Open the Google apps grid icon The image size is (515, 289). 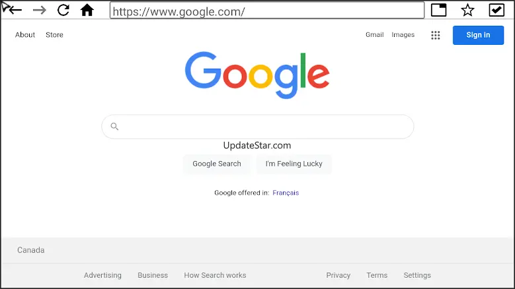pyautogui.click(x=436, y=35)
